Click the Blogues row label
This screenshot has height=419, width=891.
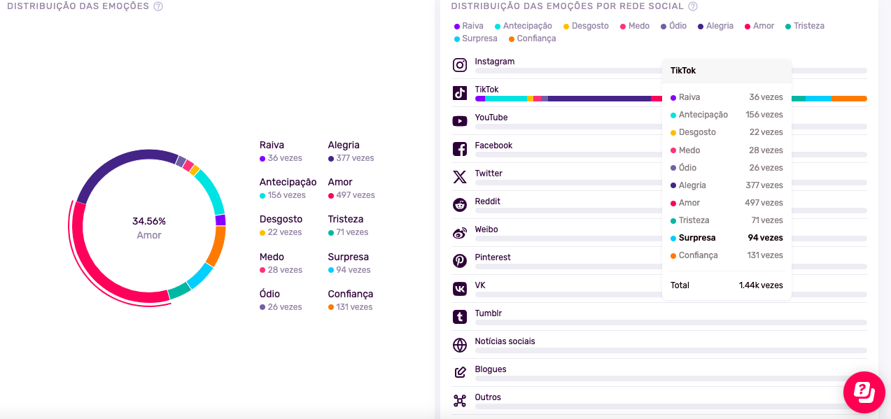tap(491, 369)
